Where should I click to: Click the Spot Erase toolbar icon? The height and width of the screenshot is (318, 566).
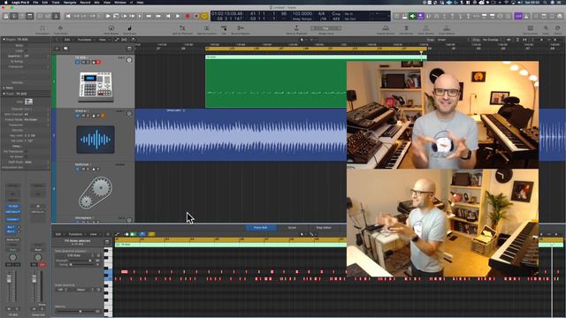(x=130, y=28)
